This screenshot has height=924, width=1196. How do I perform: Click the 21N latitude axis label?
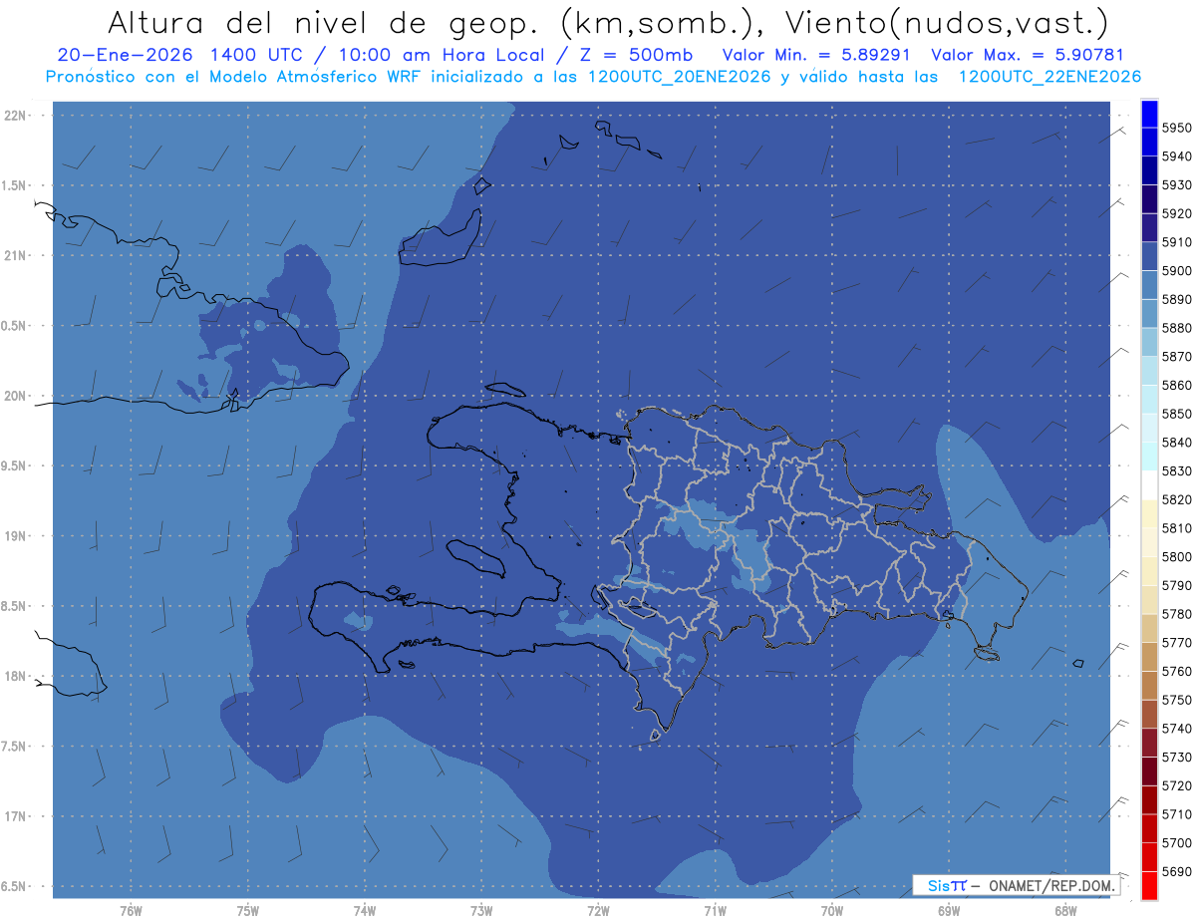coord(15,255)
